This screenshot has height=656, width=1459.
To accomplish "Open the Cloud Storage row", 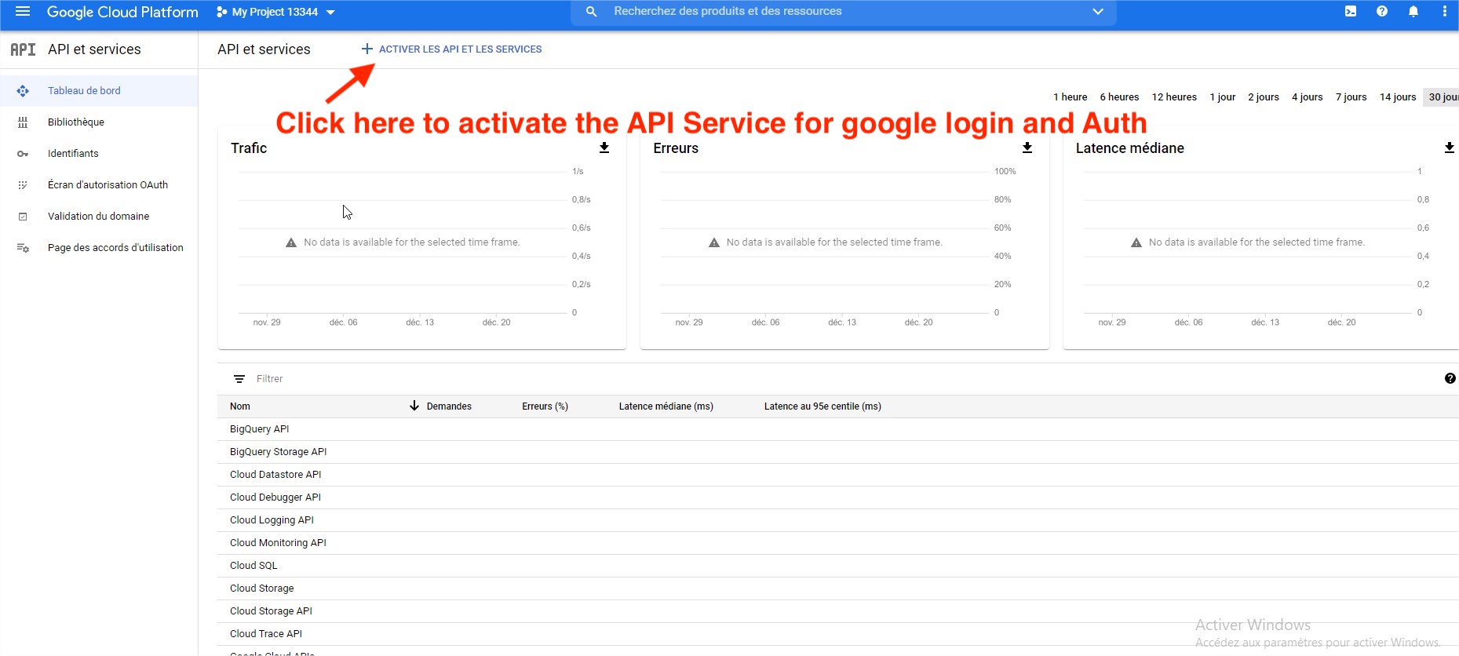I will point(838,589).
